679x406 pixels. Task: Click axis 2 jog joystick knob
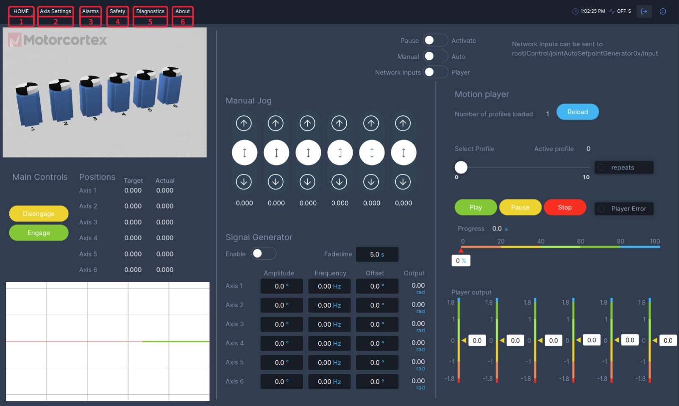pyautogui.click(x=276, y=153)
